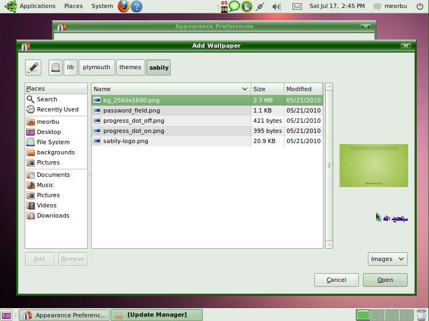Screen dimensions: 429x321
Task: Open the Applications menu
Action: 37,6
